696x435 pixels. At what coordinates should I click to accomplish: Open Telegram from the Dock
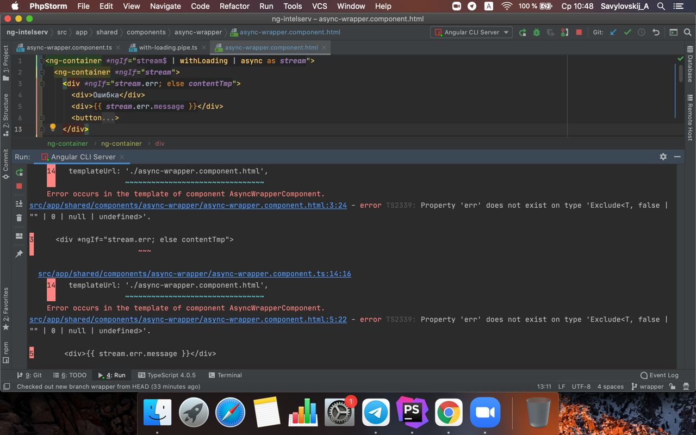point(376,413)
